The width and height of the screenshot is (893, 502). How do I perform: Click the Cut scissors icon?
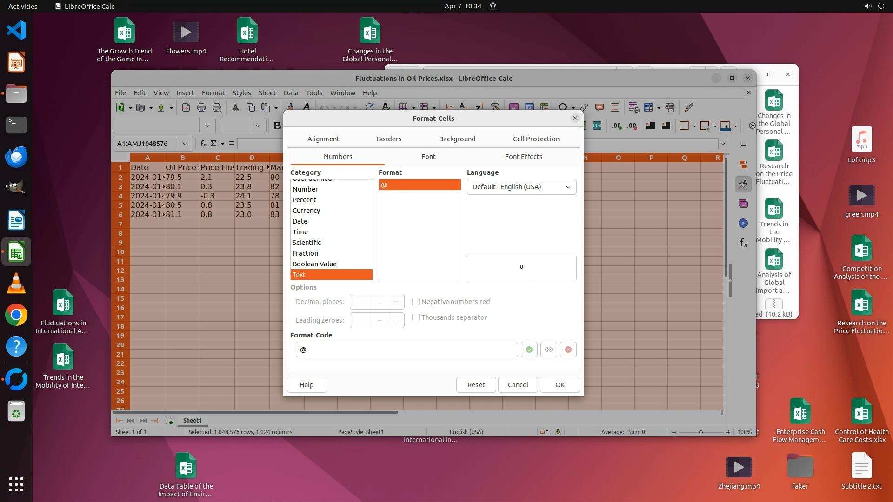235,107
